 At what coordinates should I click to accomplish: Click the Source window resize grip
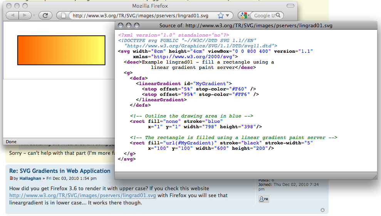[375, 177]
